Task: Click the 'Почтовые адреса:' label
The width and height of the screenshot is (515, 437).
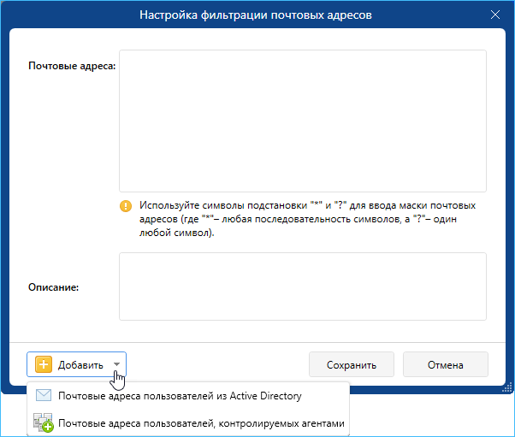Action: pos(72,66)
